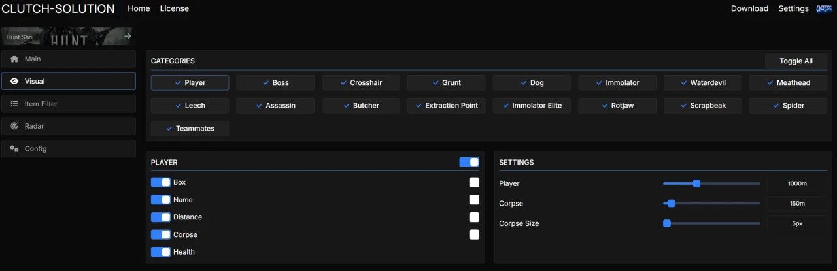Open the Item Filter sidebar tab
Viewport: 837px width, 271px height.
69,104
